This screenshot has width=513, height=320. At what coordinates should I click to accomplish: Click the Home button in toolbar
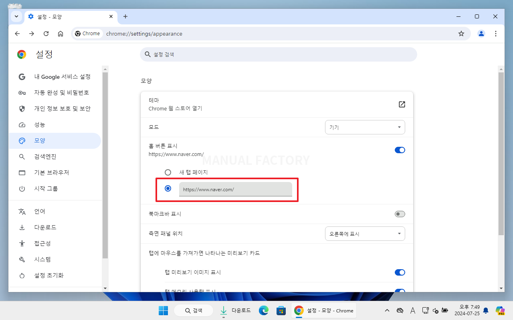(x=61, y=34)
